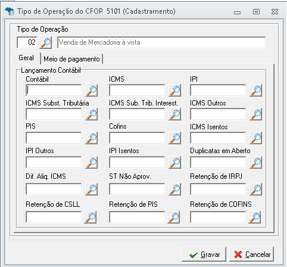Viewport: 287px width, 267px height.
Task: Open the ICMS Isentos lookup magnifier
Action: [x=255, y=138]
